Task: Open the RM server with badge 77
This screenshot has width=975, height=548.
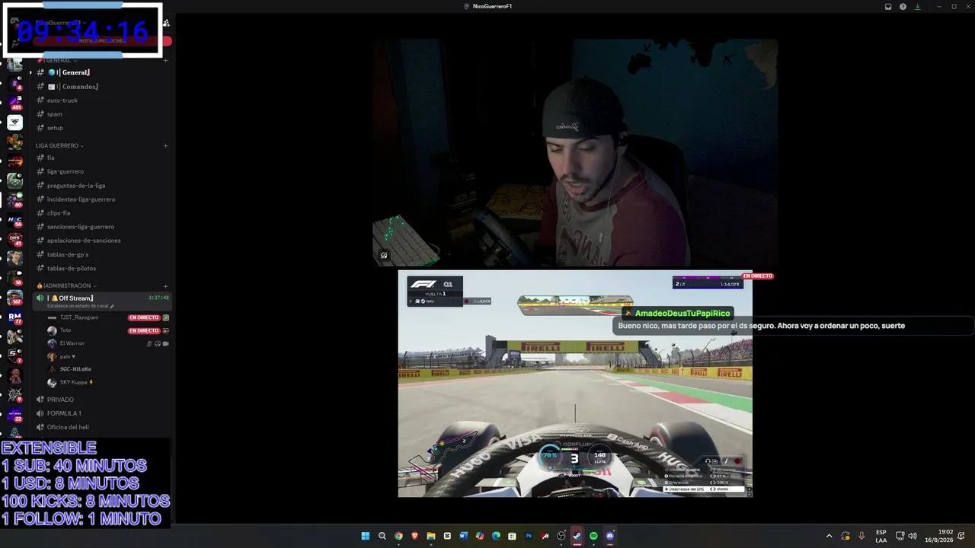Action: point(14,317)
